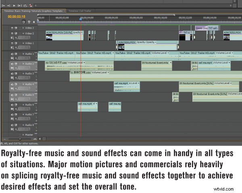The width and height of the screenshot is (242, 193).
Task: Toggle eye visibility for Video 3 track
Action: [12, 28]
